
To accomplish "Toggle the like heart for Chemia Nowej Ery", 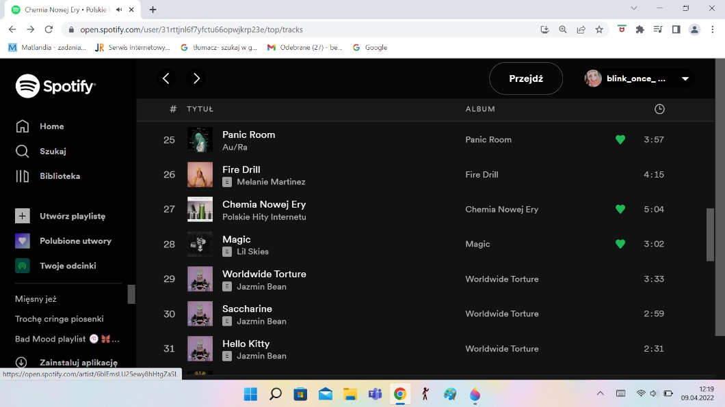I will pos(620,210).
